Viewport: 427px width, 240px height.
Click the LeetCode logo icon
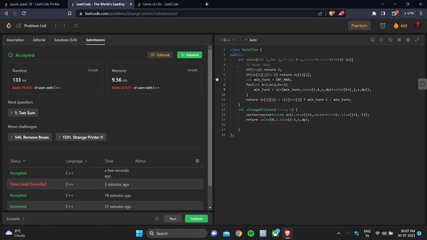9,26
